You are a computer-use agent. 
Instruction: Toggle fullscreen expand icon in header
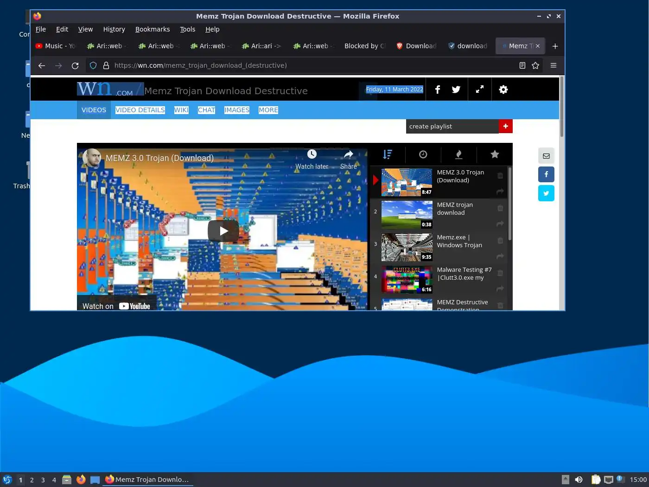click(x=480, y=89)
